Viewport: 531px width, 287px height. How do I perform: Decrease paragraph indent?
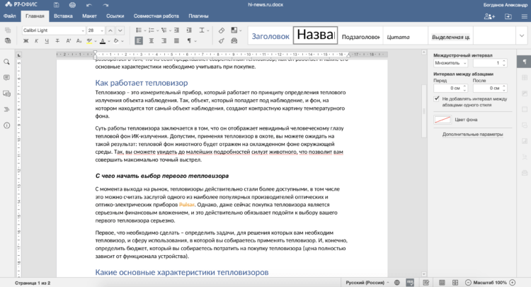[176, 30]
